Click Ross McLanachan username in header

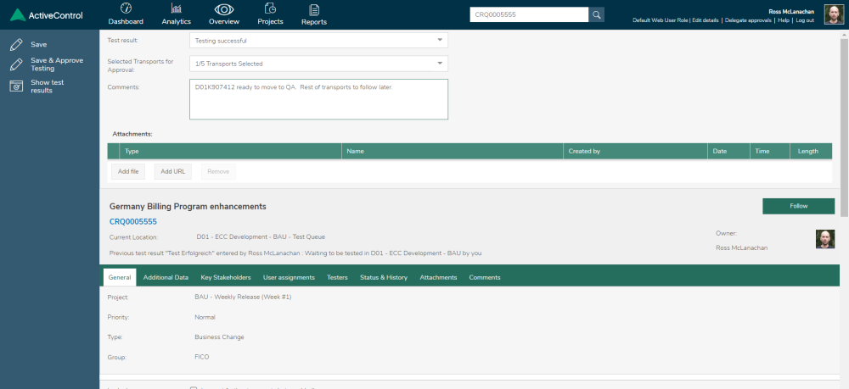[791, 11]
